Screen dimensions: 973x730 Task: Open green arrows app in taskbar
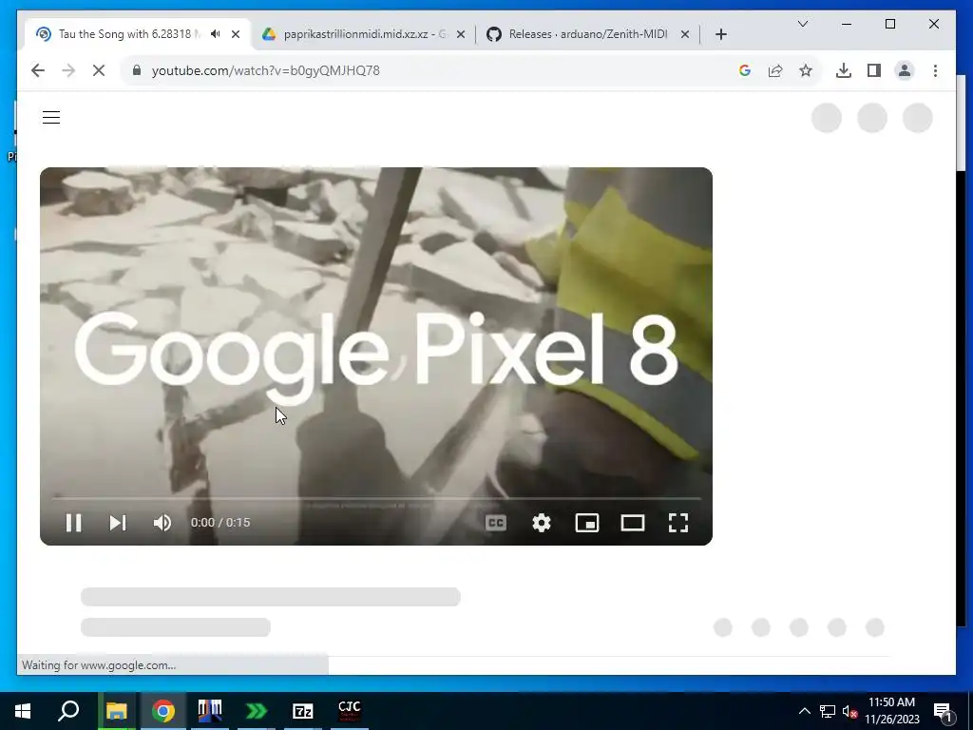257,711
